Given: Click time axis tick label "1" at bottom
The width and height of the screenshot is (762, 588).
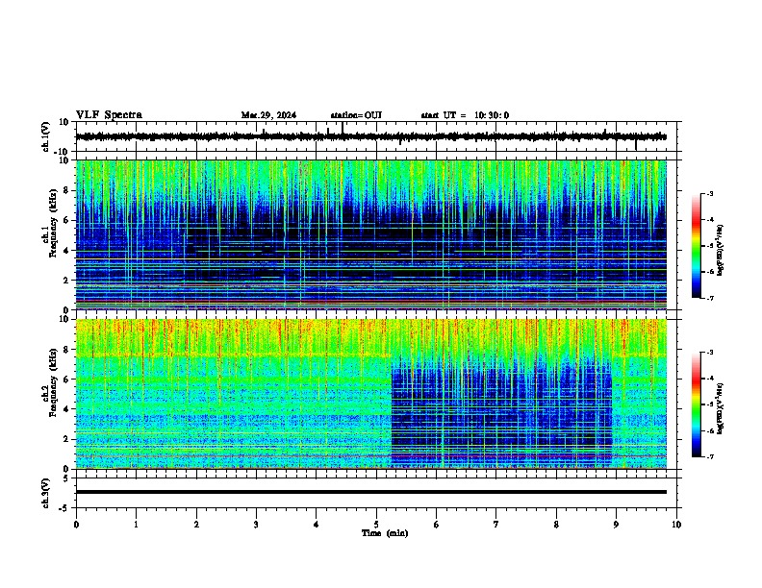Looking at the screenshot, I should (136, 524).
